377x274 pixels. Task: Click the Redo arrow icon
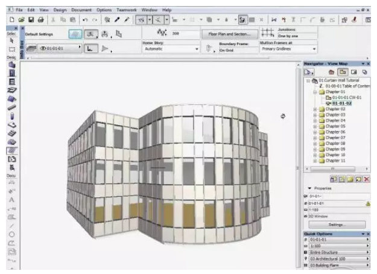[95, 20]
